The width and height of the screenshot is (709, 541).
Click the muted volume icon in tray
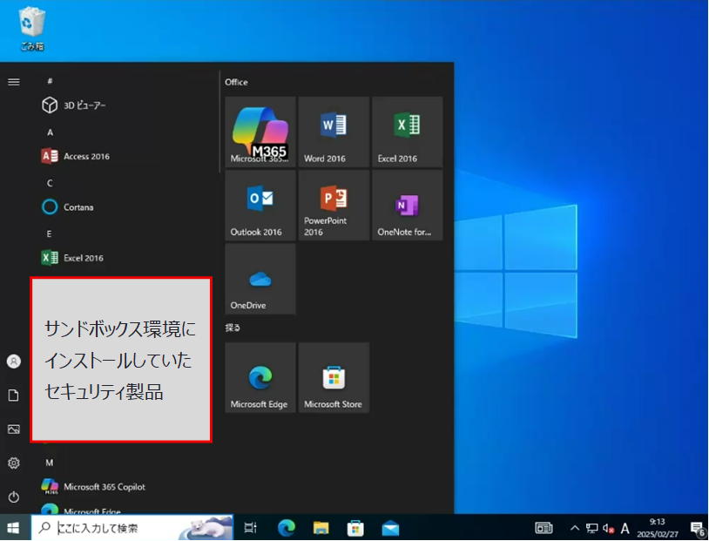coord(608,528)
